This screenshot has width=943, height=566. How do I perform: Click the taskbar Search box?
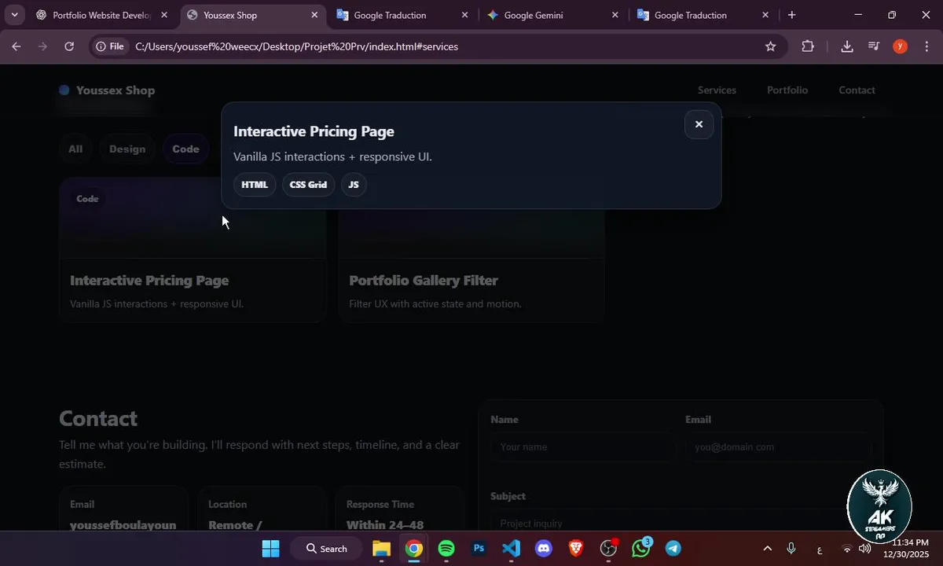326,549
